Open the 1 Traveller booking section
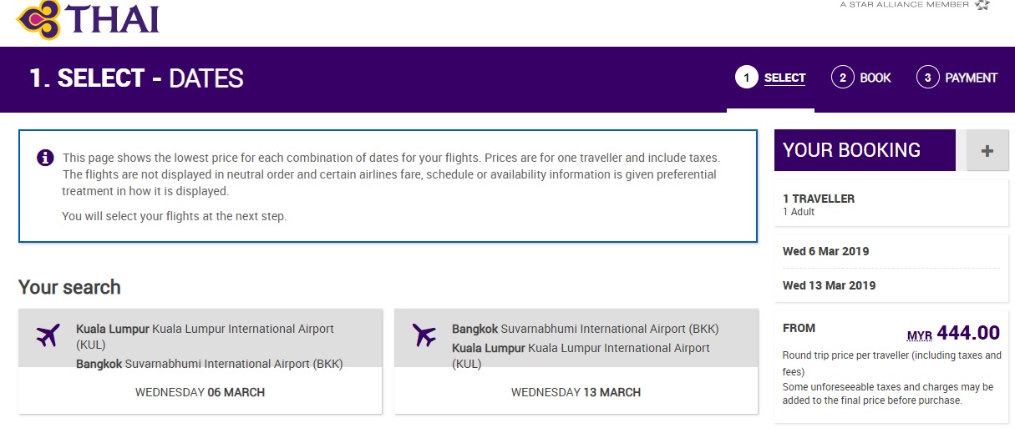 pos(819,199)
